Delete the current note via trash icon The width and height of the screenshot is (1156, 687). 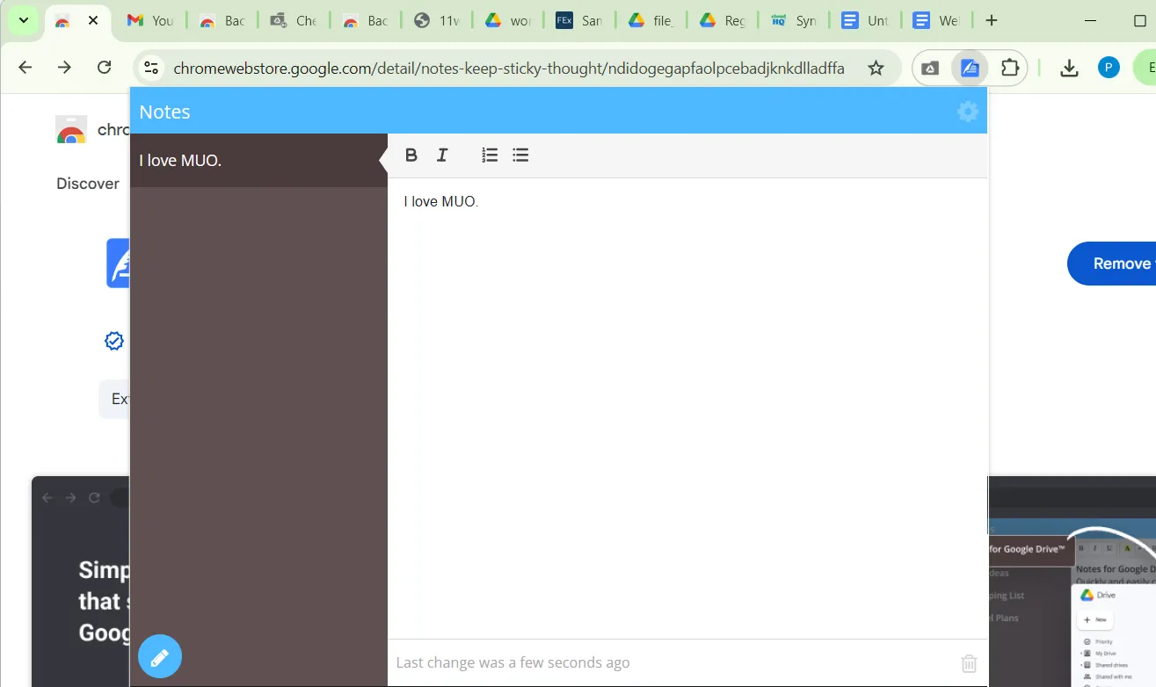(968, 663)
